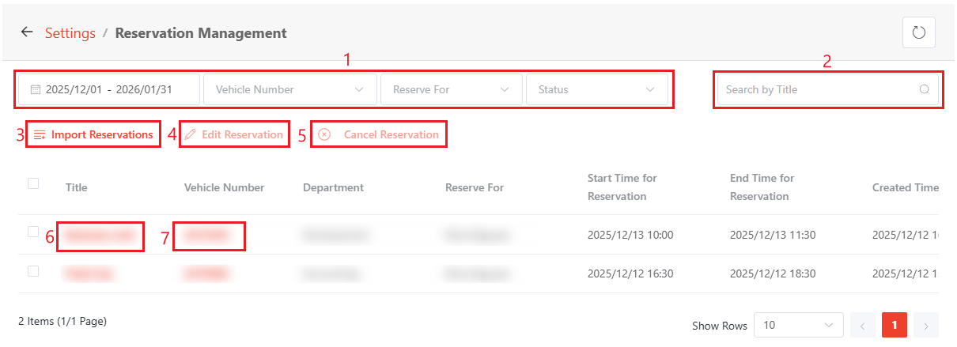The image size is (957, 347).
Task: Click the calendar icon in date range
Action: [35, 90]
